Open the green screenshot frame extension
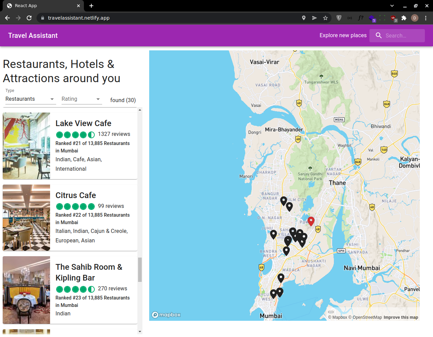The width and height of the screenshot is (433, 337). coord(382,18)
